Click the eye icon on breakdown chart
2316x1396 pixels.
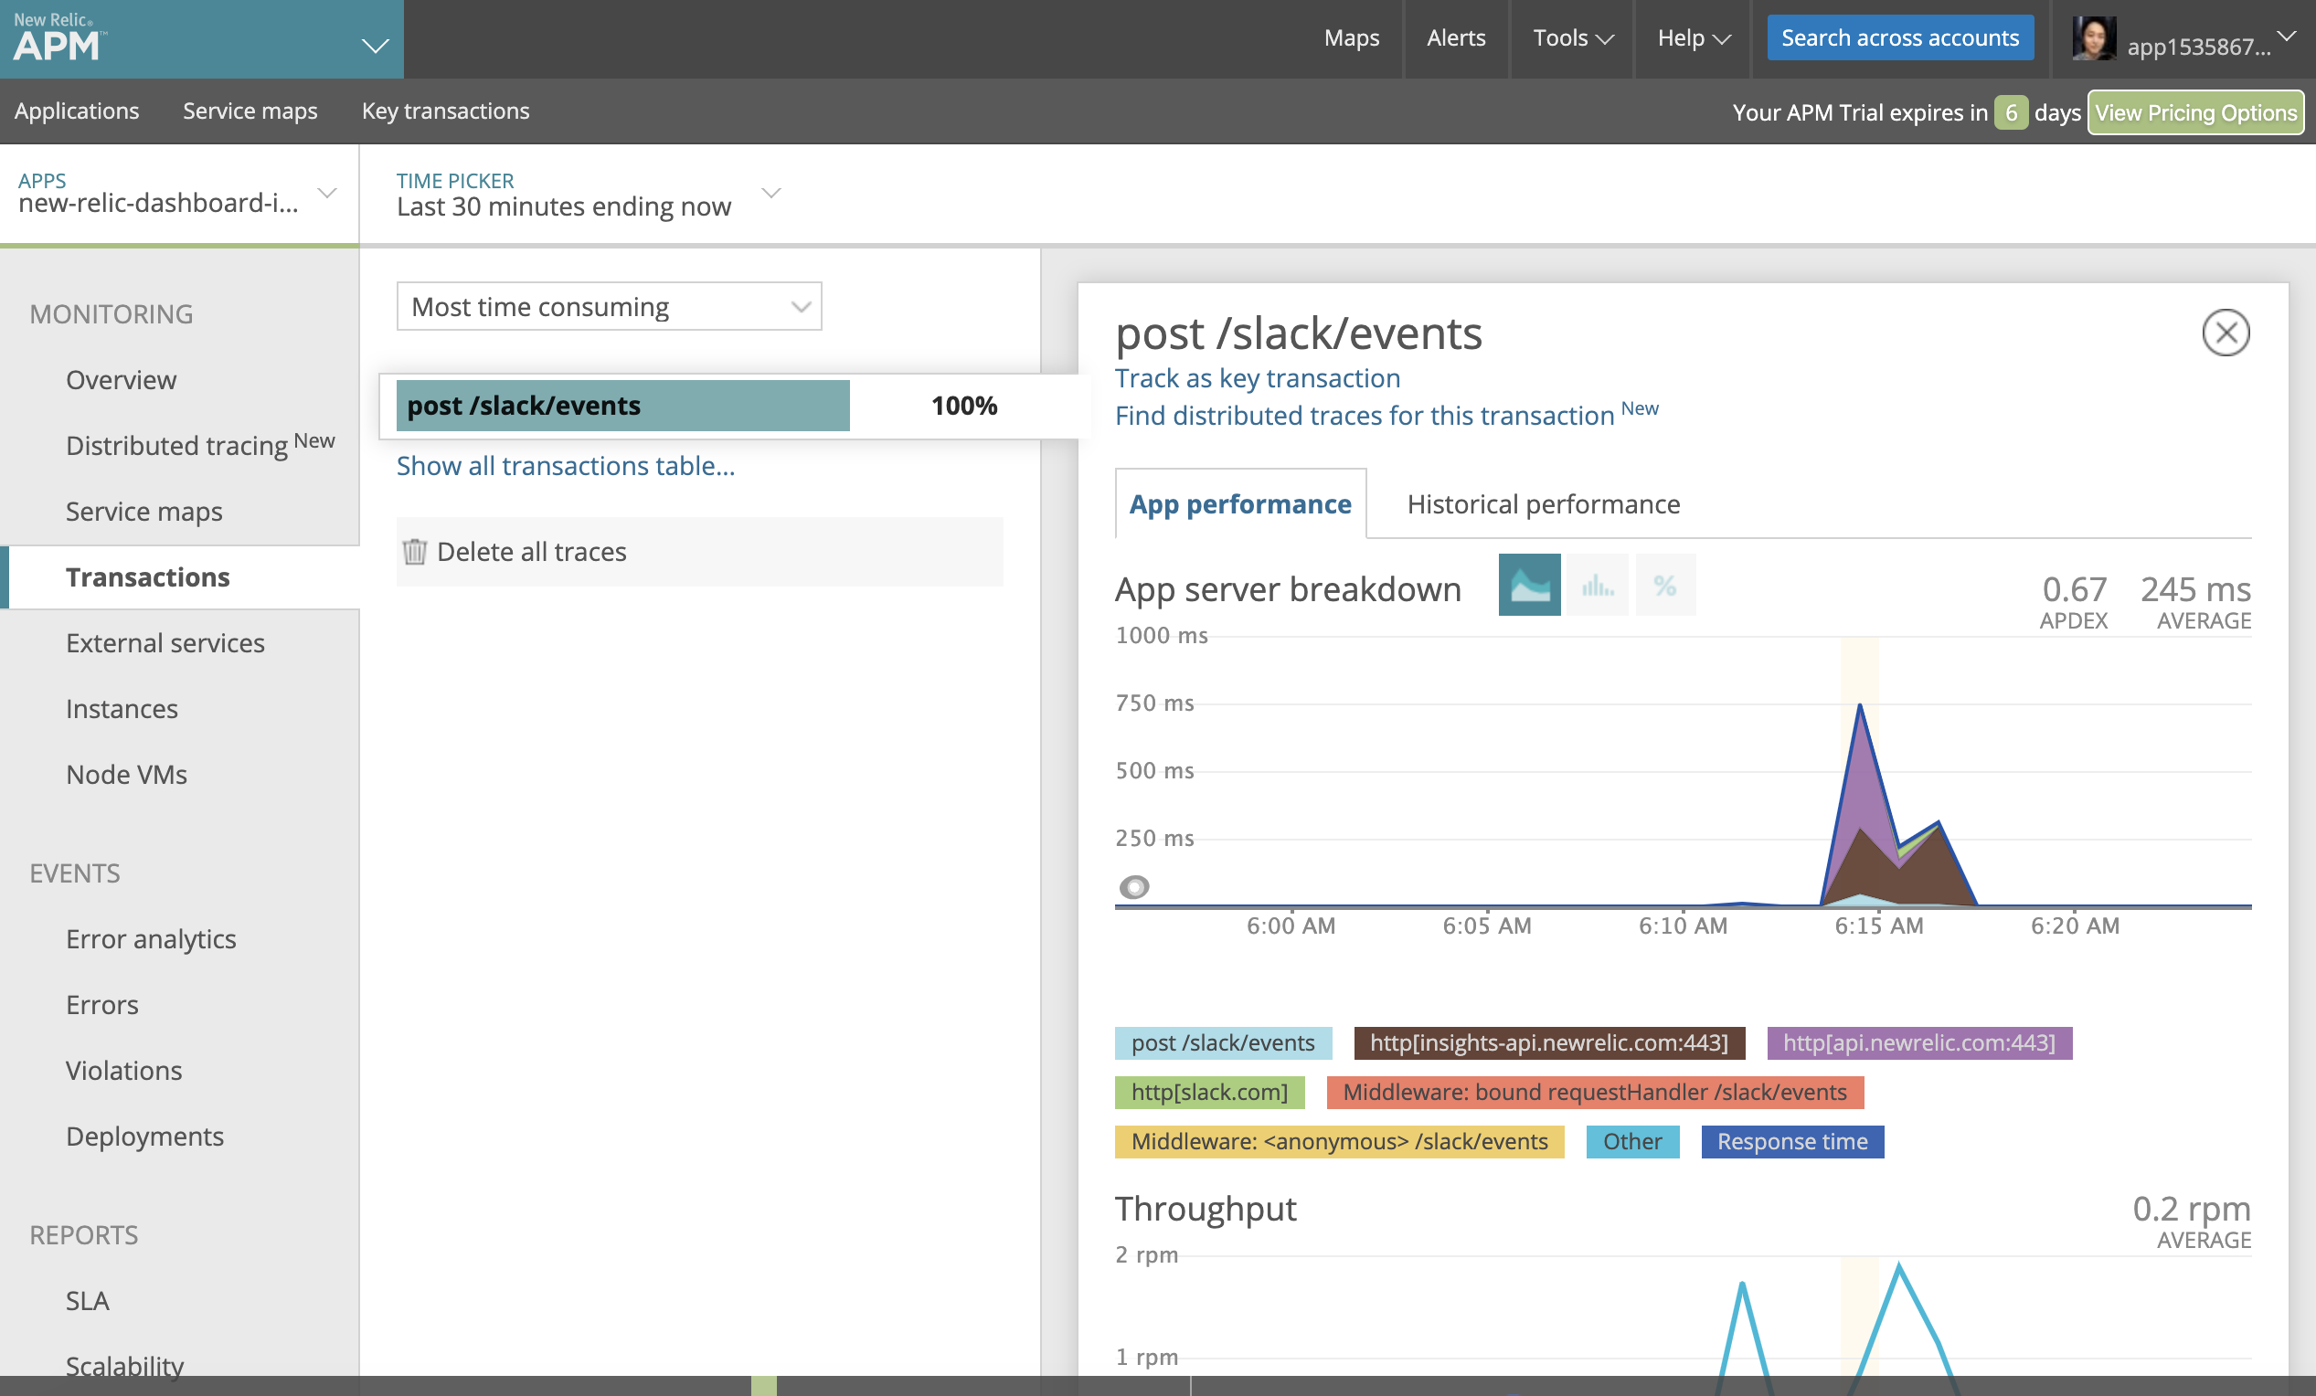[x=1134, y=887]
